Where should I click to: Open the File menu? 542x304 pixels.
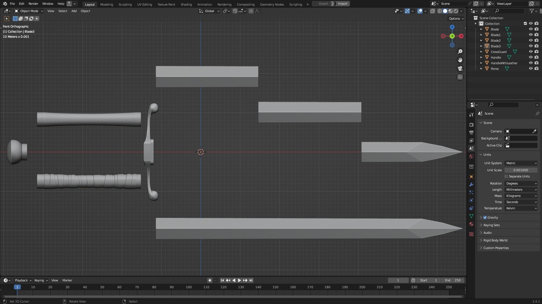(x=12, y=4)
